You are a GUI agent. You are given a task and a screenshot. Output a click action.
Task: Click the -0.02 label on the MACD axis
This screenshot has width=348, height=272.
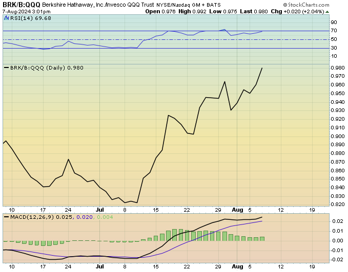point(337,259)
